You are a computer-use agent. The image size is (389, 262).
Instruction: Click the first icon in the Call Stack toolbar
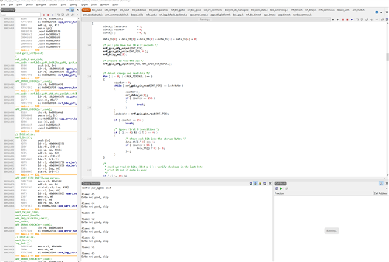coord(277,188)
